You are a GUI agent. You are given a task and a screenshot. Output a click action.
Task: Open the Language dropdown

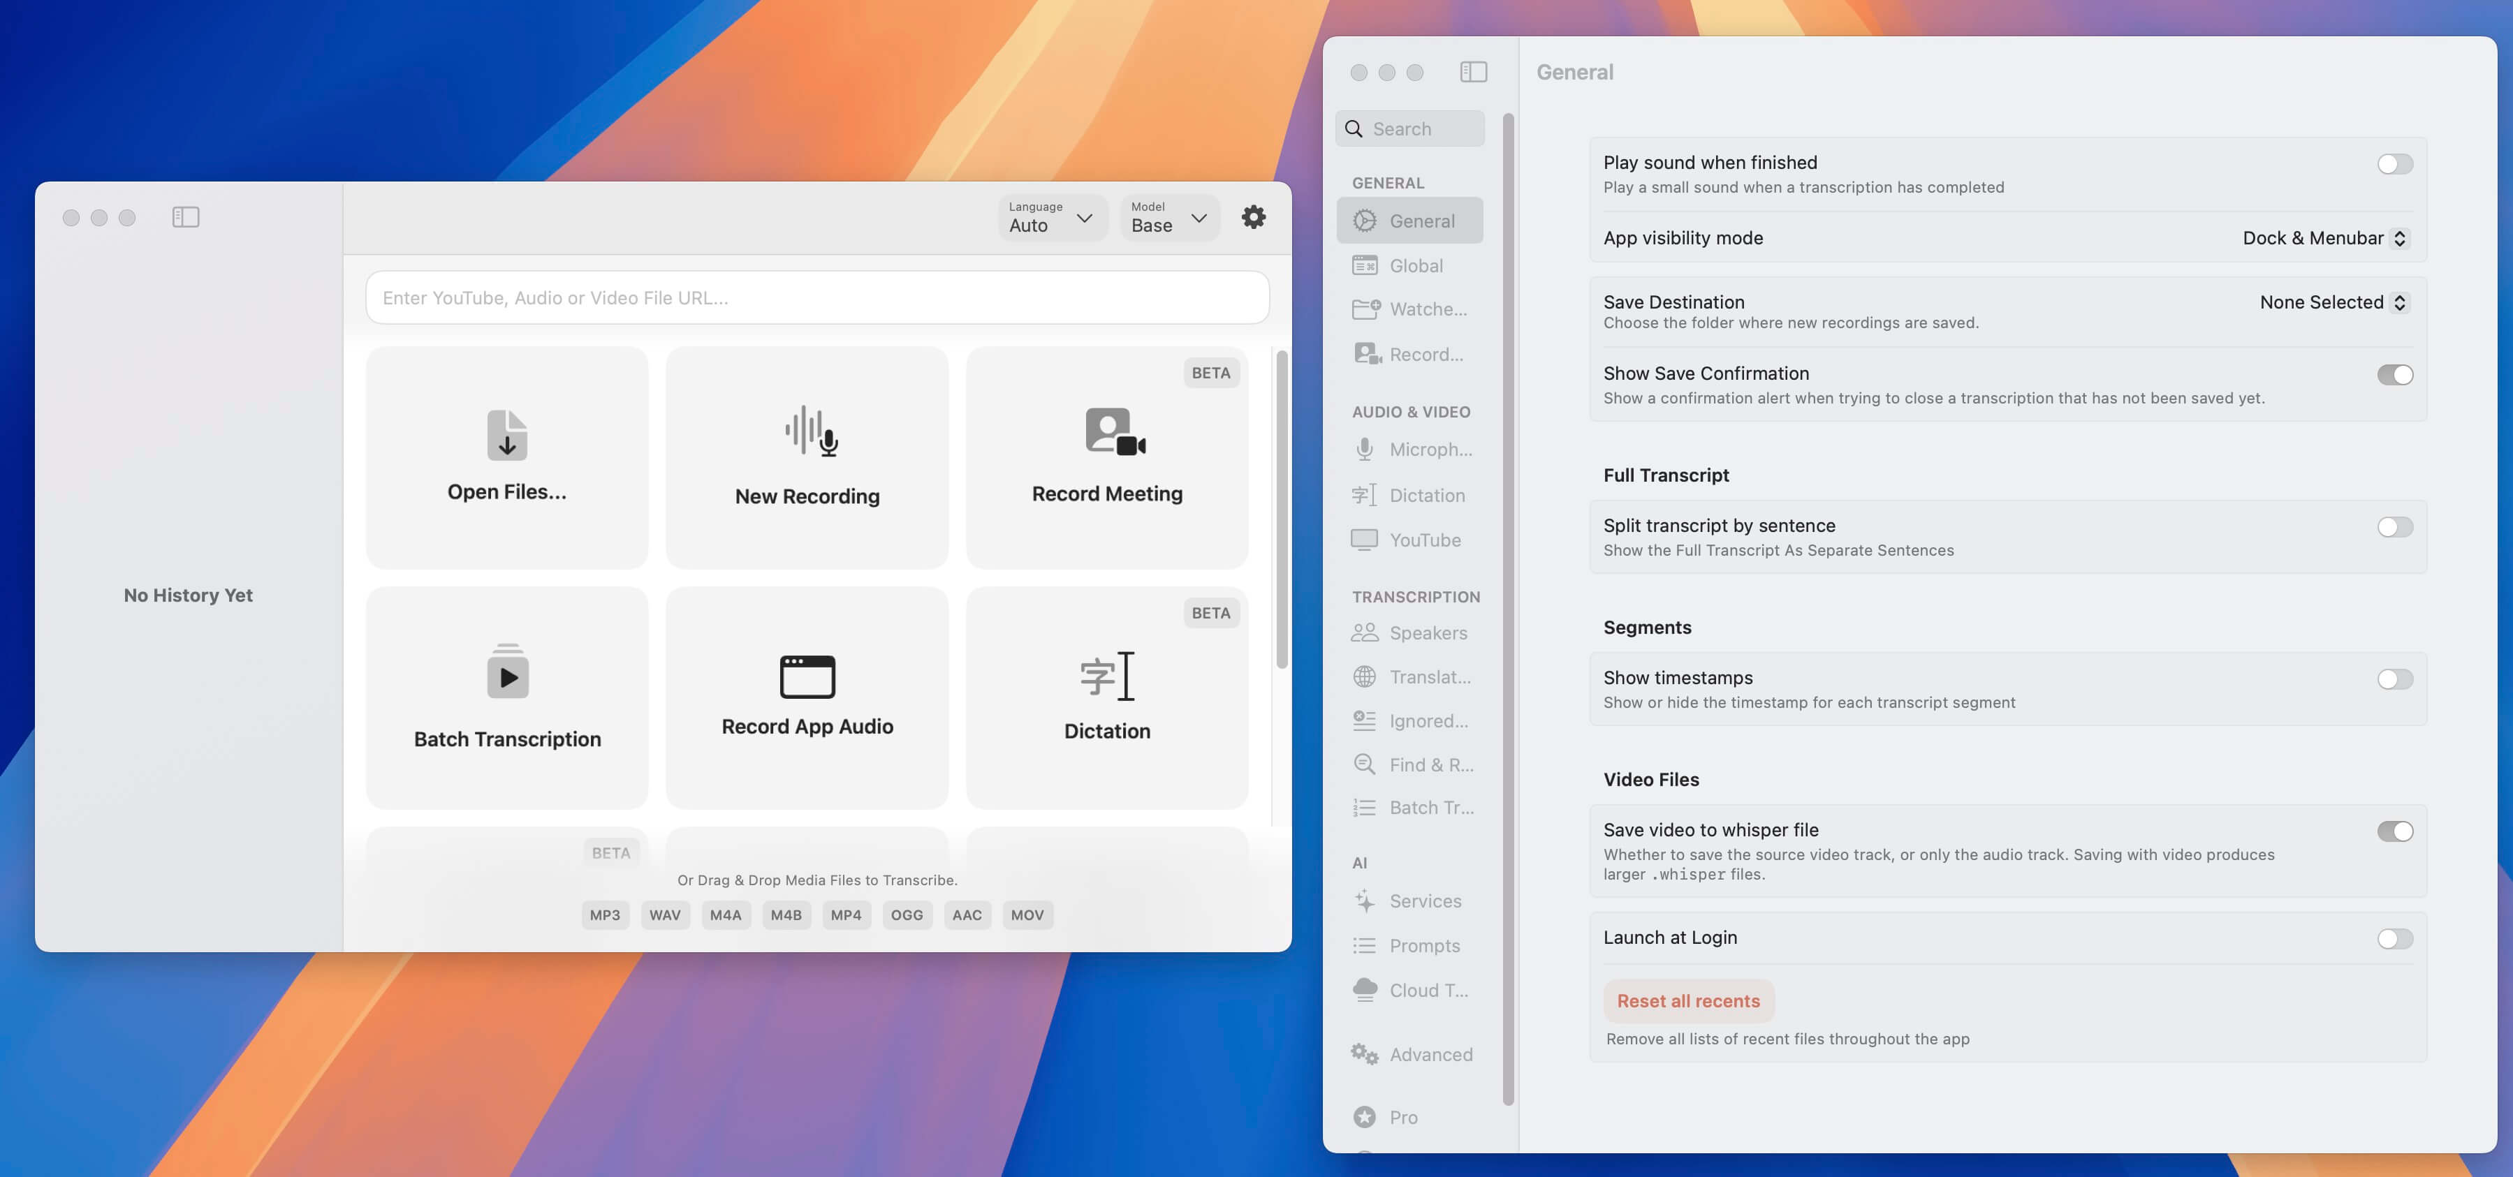click(1052, 217)
